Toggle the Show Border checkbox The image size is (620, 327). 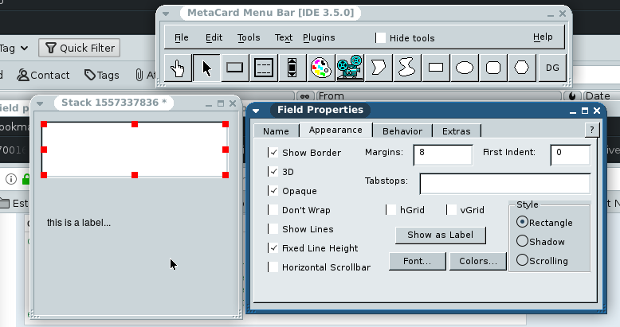(x=273, y=153)
